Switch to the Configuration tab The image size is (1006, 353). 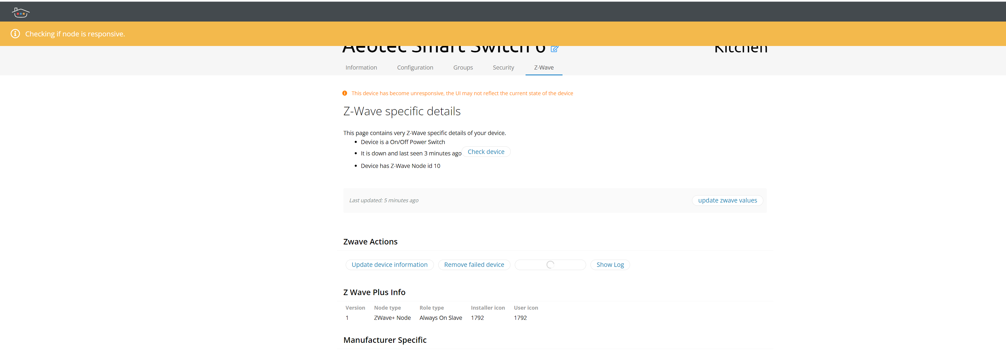[415, 68]
